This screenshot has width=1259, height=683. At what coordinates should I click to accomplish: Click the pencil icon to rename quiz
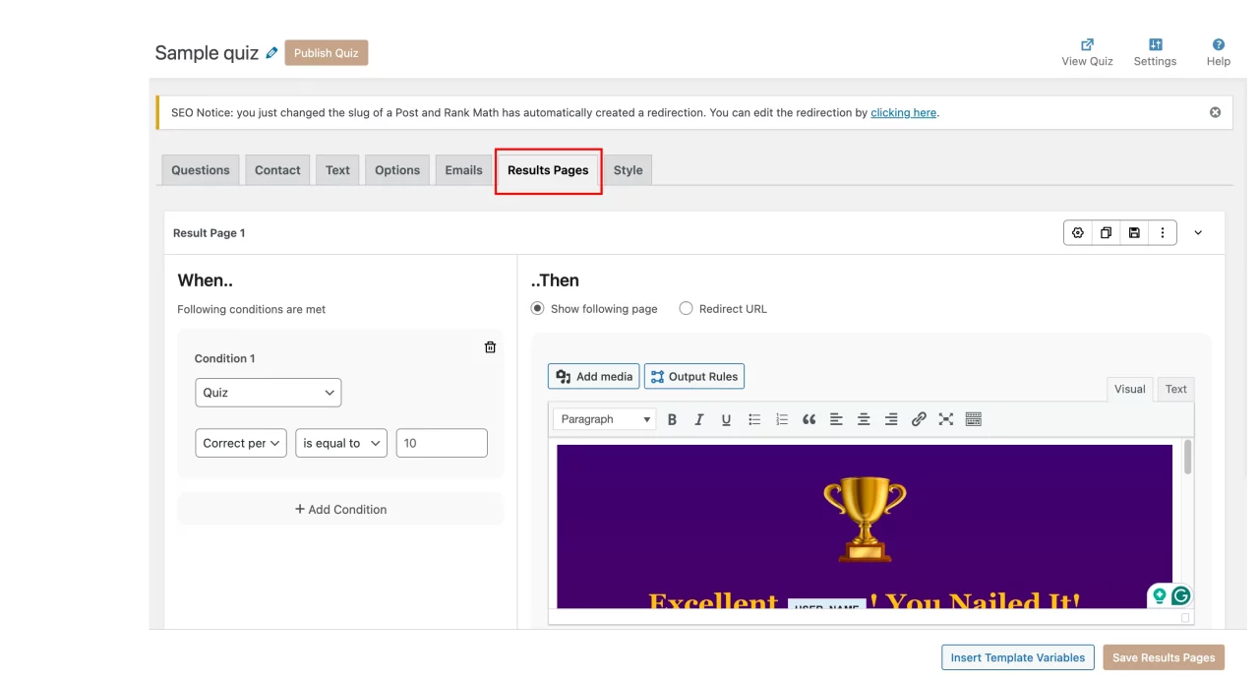coord(272,53)
